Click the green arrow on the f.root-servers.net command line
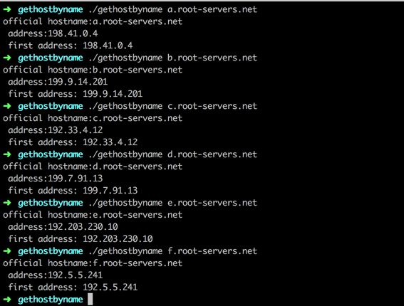 7,251
